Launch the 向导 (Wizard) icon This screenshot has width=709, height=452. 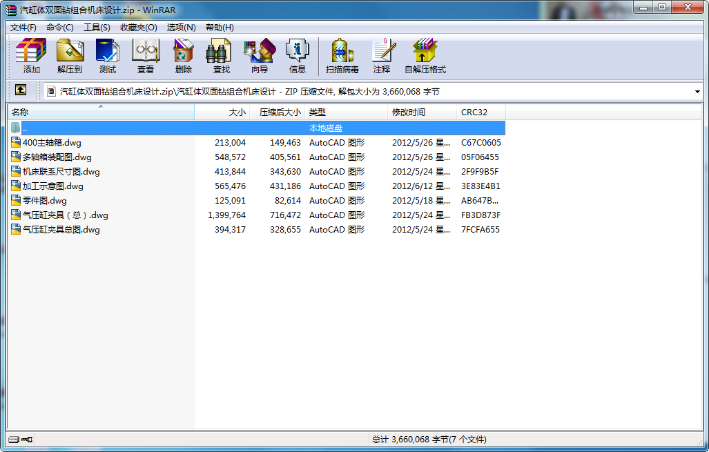[259, 55]
